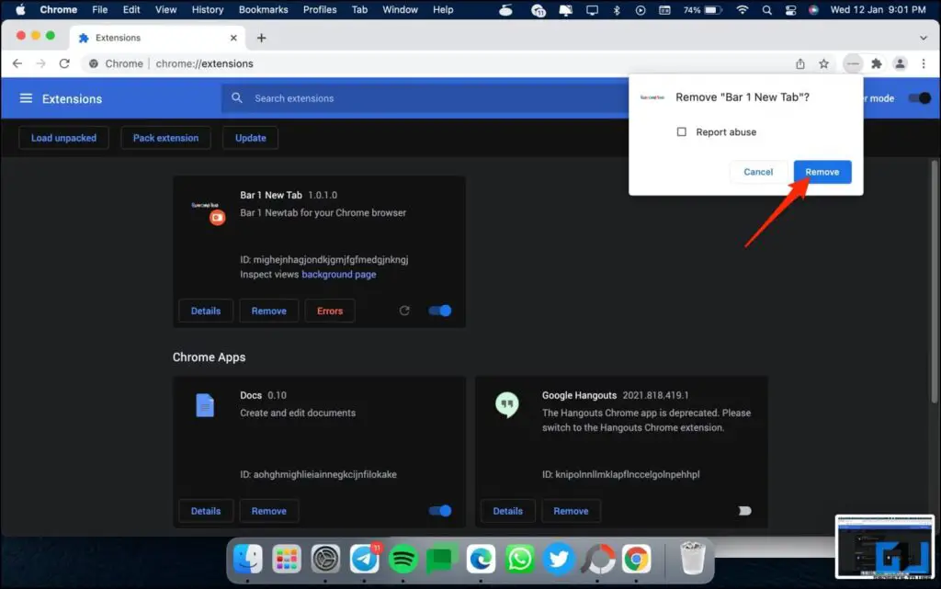Disable the Bar 1 New Tab extension toggle

point(440,311)
